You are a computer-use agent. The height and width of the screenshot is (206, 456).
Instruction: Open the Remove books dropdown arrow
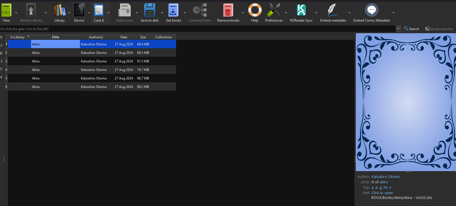tap(243, 13)
